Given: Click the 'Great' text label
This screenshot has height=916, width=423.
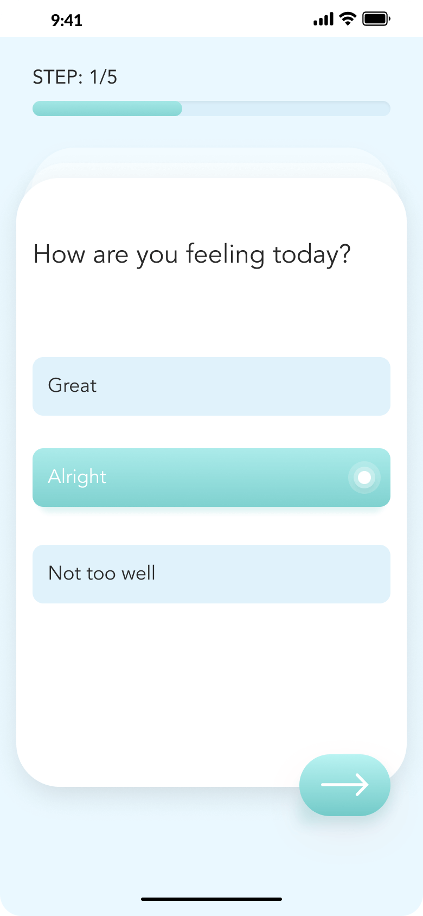Looking at the screenshot, I should point(72,385).
